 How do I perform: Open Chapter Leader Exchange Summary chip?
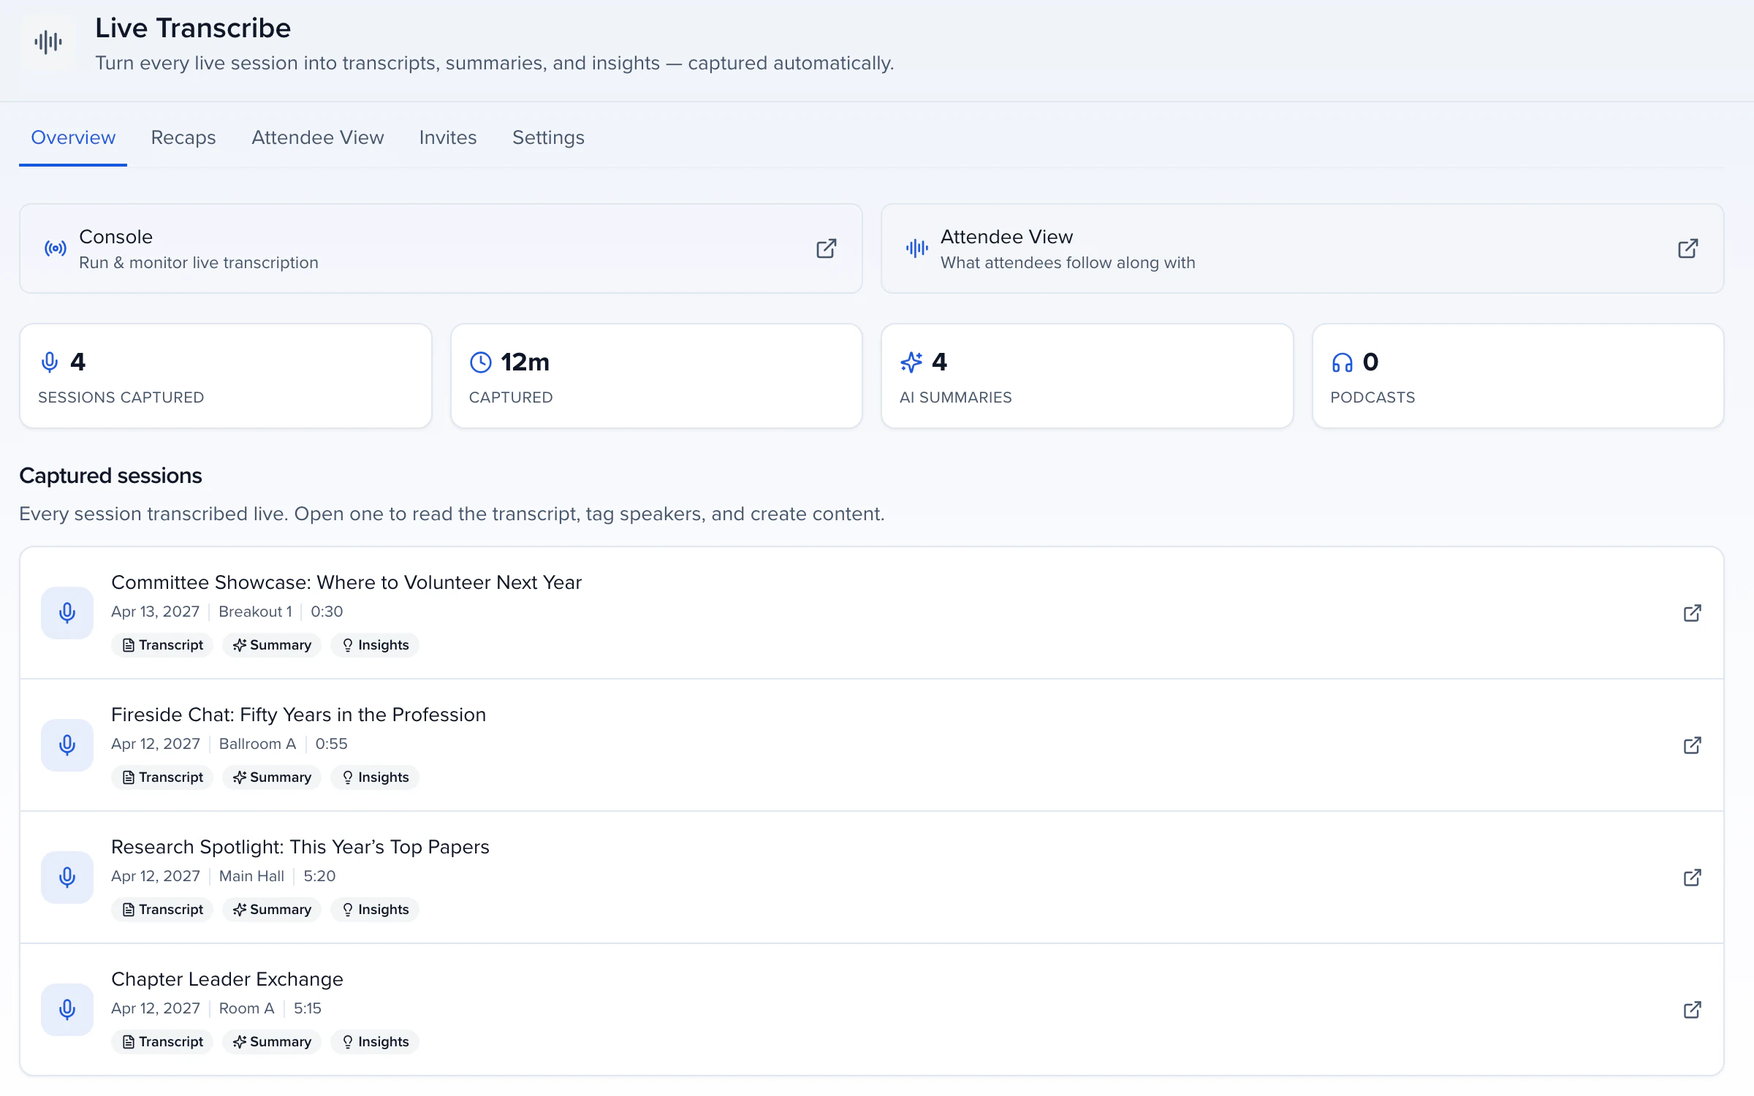[272, 1042]
